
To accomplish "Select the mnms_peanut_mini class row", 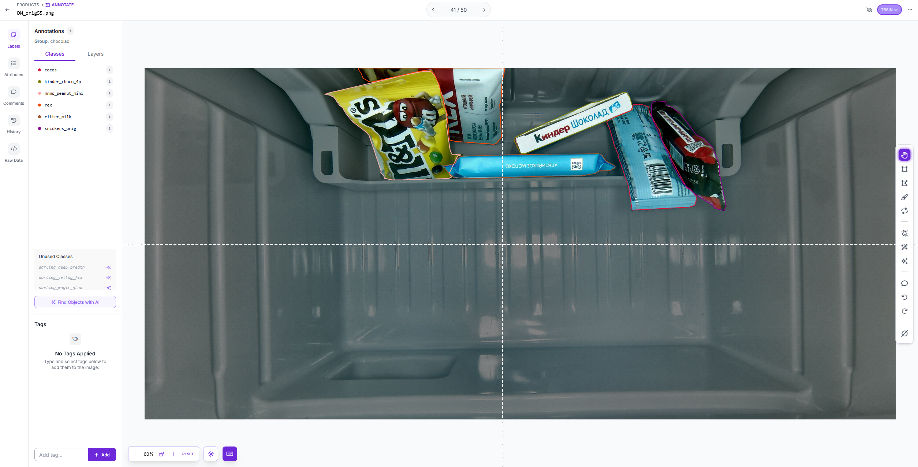I will pyautogui.click(x=75, y=93).
